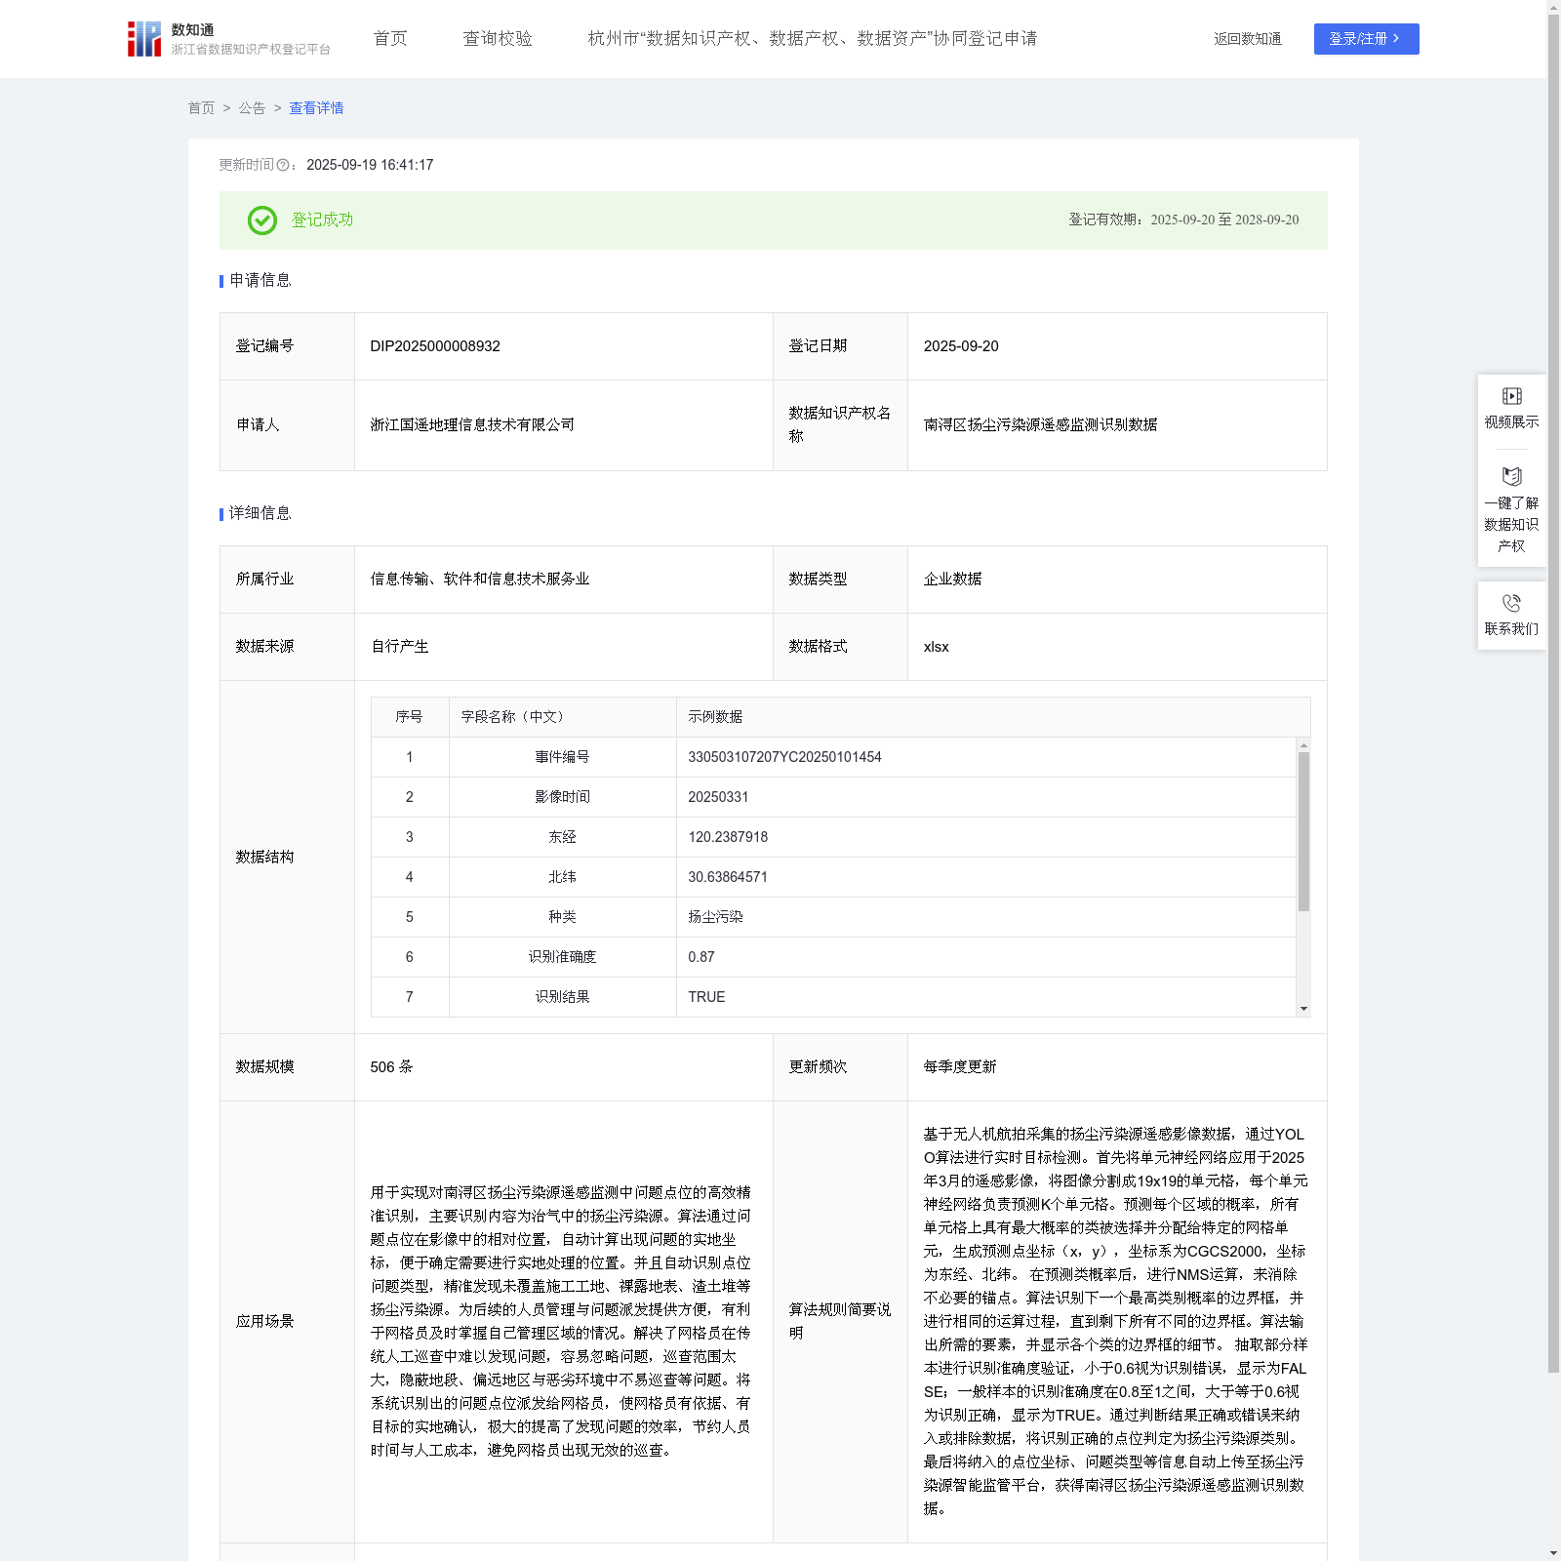Click the 联系我们 phone icon
The width and height of the screenshot is (1561, 1561).
[1511, 604]
